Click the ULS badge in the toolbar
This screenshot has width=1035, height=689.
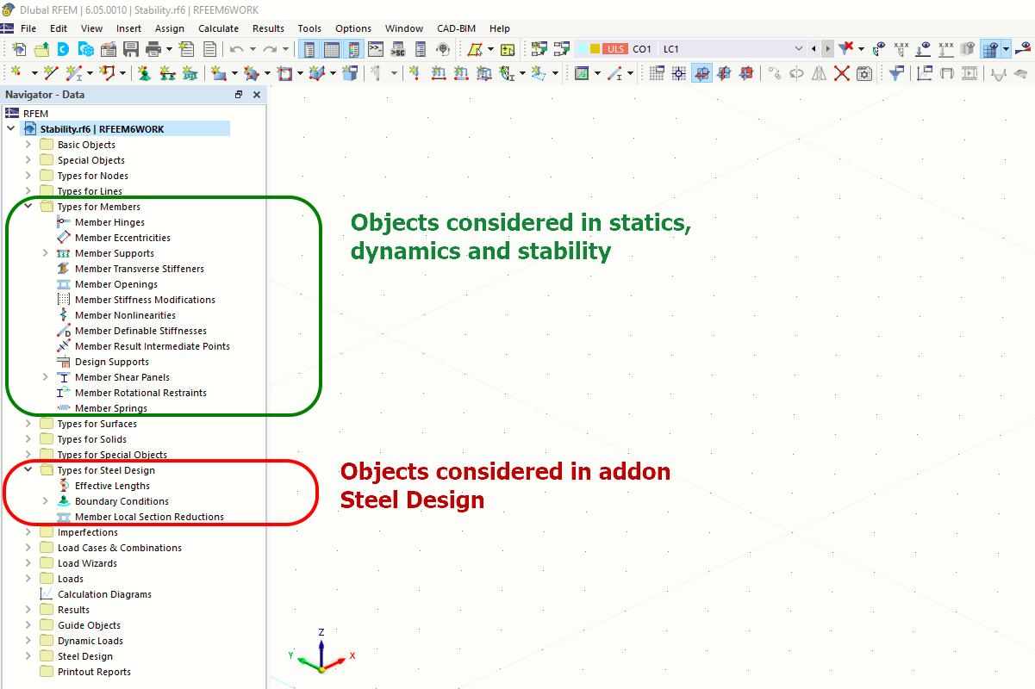614,49
